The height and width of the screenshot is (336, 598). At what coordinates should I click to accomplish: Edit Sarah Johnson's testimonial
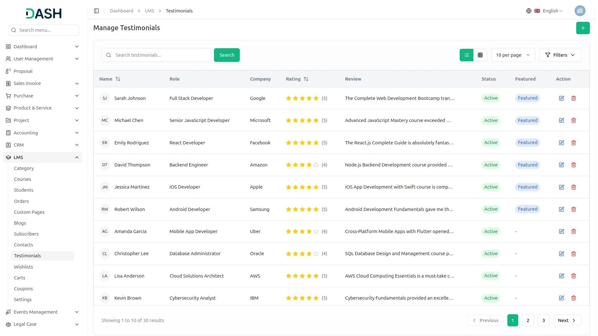click(x=561, y=98)
